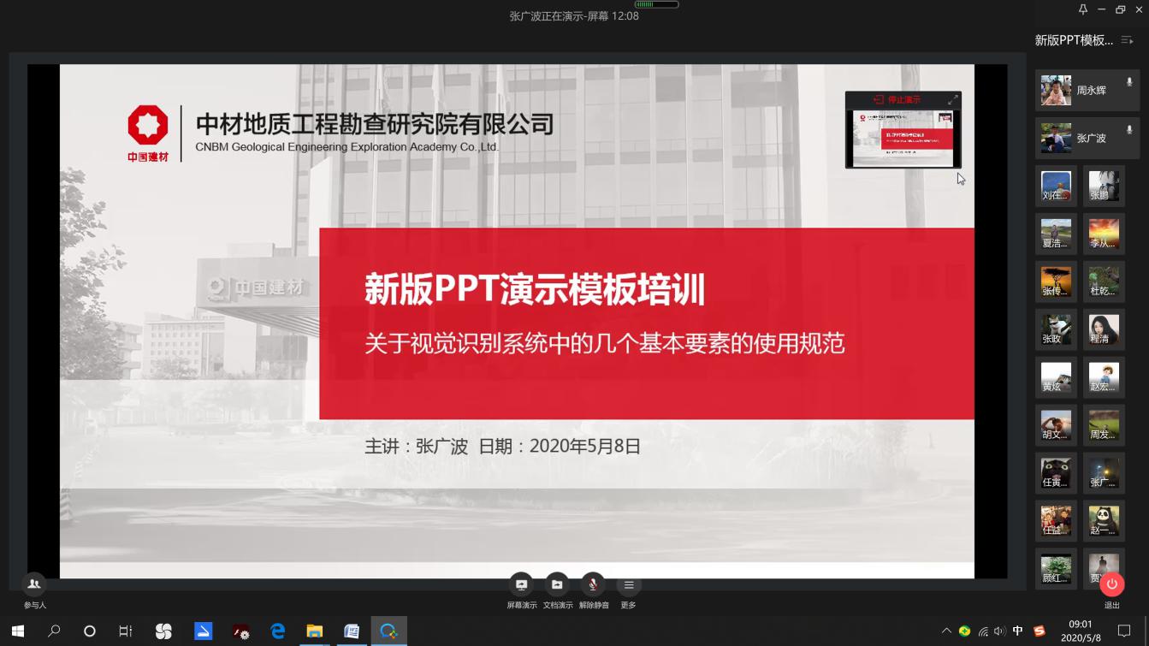Select the 刘在... participant avatar

tap(1056, 186)
